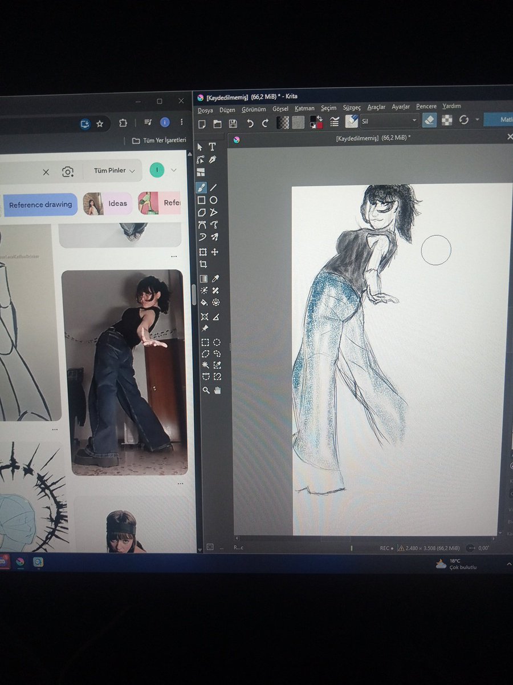Toggle the Eraser mode button in Krita toolbar
The image size is (513, 685).
(429, 120)
